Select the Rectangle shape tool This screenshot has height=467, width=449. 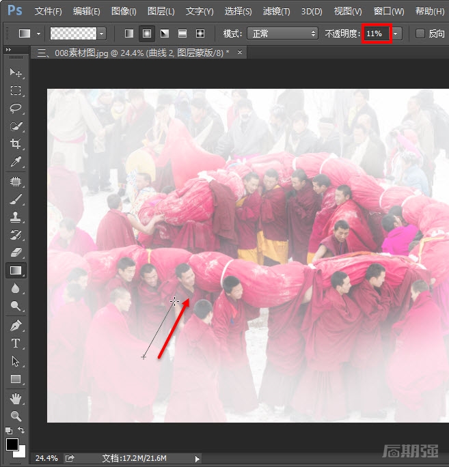tap(16, 379)
